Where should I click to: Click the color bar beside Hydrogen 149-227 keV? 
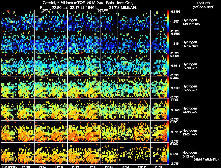[x=168, y=21]
